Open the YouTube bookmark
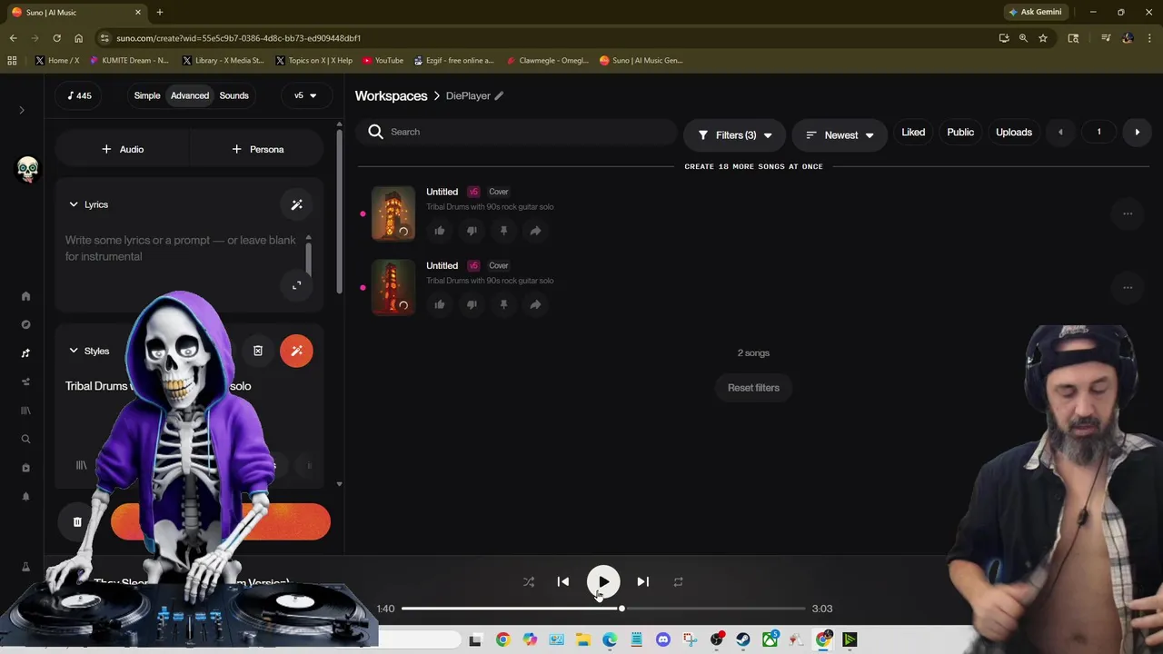Image resolution: width=1163 pixels, height=654 pixels. click(x=383, y=61)
